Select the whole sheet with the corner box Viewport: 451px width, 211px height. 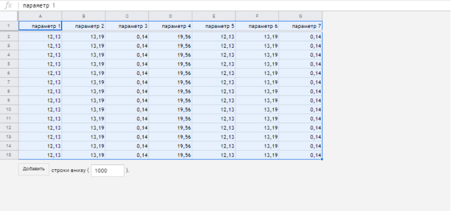tap(9, 16)
